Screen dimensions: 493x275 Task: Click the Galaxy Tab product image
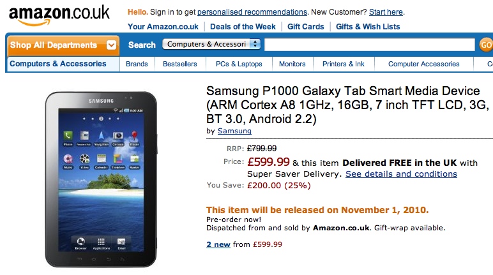(101, 179)
